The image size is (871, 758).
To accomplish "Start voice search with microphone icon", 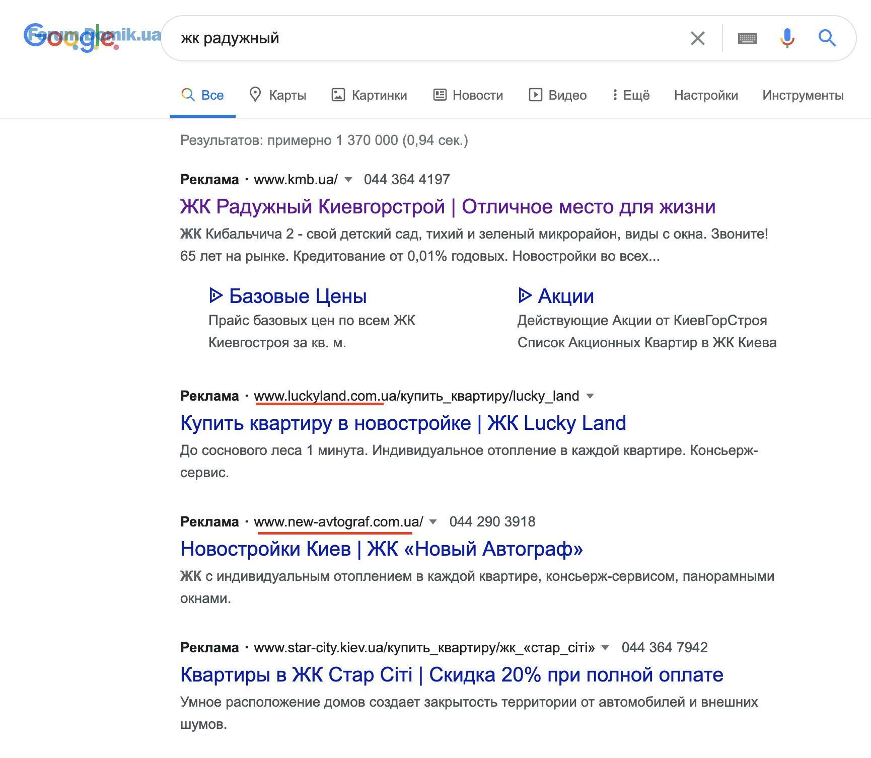I will [787, 38].
